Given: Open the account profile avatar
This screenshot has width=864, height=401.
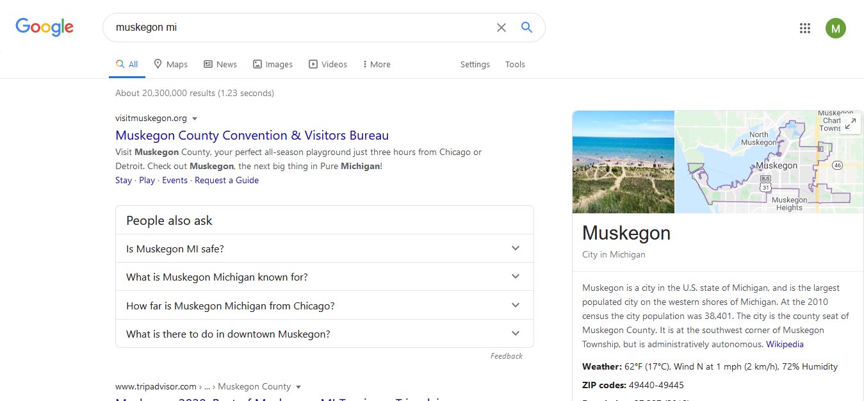Looking at the screenshot, I should pyautogui.click(x=835, y=28).
